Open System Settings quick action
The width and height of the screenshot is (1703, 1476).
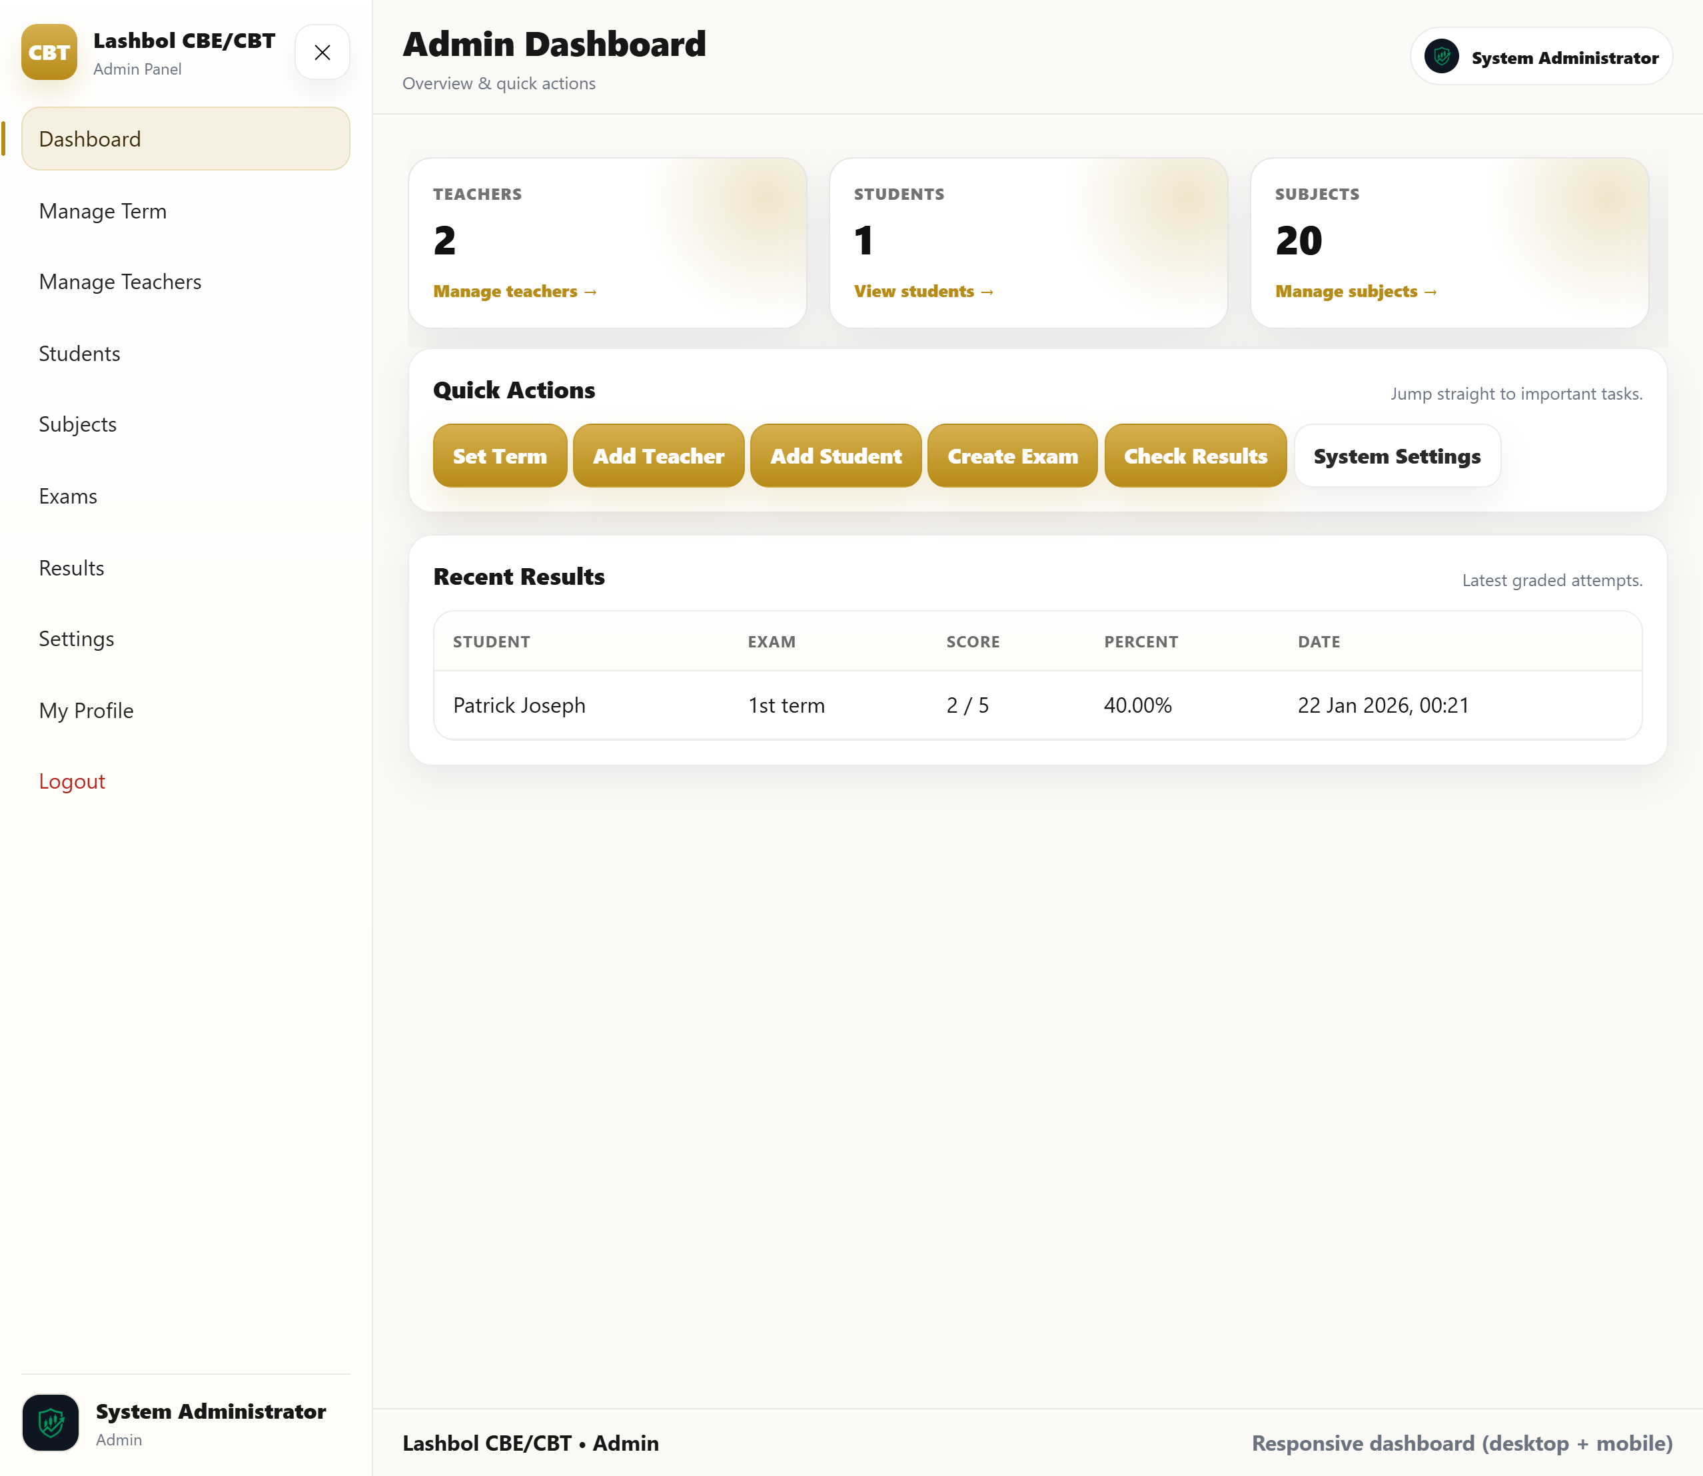click(x=1397, y=456)
